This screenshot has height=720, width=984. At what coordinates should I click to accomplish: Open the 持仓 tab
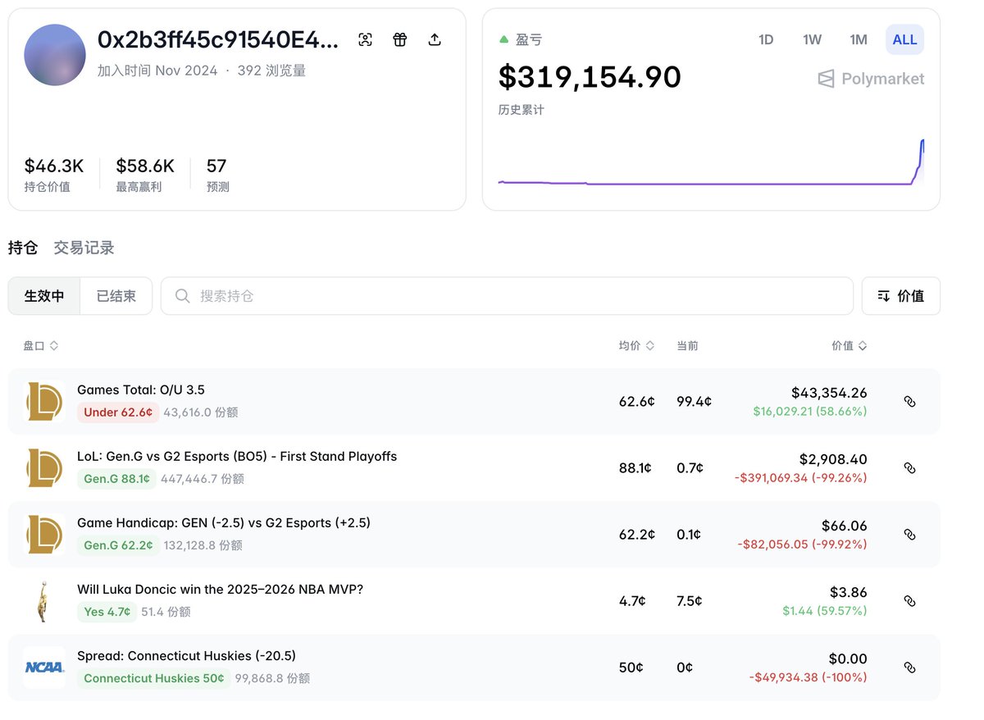tap(23, 248)
